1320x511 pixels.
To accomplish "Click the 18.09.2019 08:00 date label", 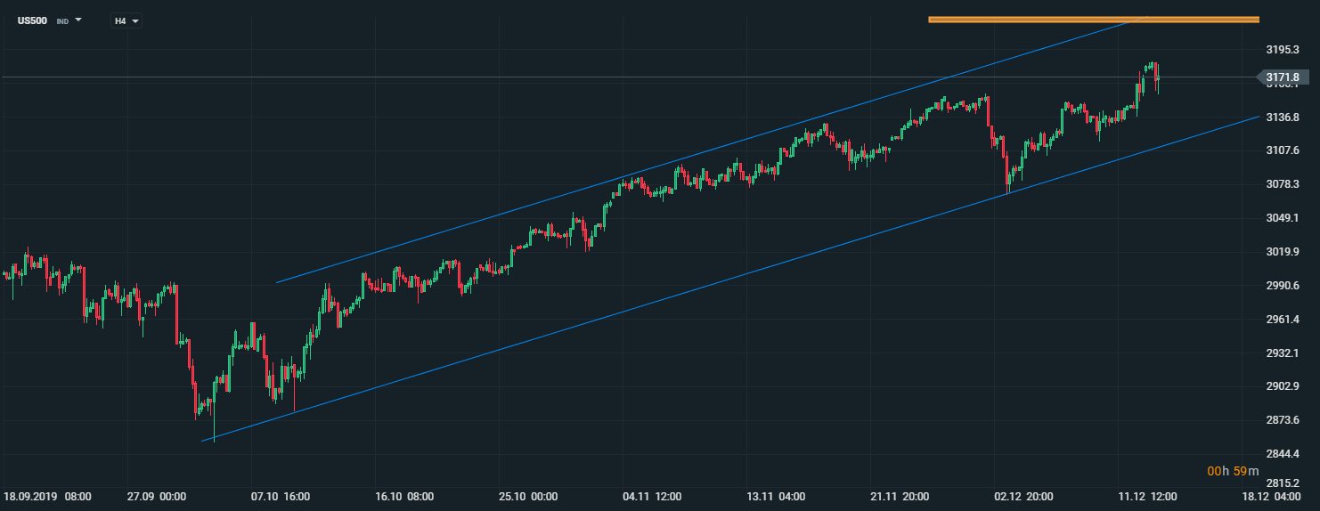I will (x=47, y=496).
